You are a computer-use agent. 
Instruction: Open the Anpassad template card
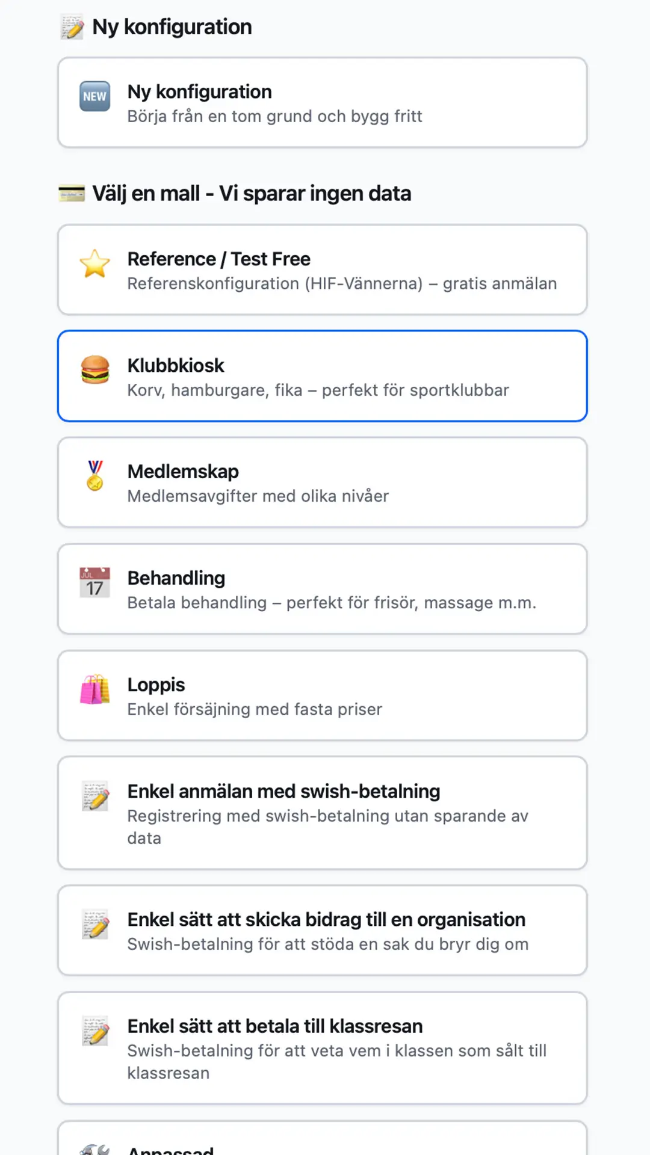pos(323,1138)
